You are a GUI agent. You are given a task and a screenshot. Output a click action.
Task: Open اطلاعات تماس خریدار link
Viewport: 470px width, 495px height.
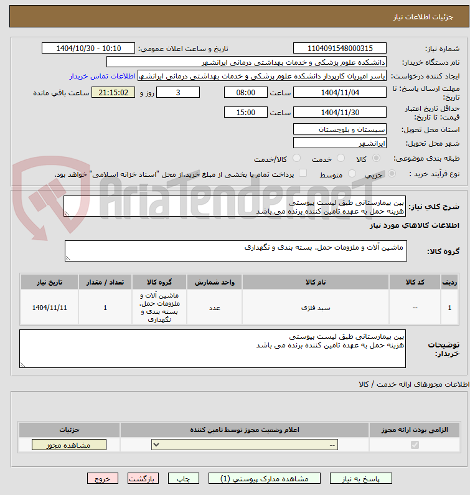pos(102,76)
